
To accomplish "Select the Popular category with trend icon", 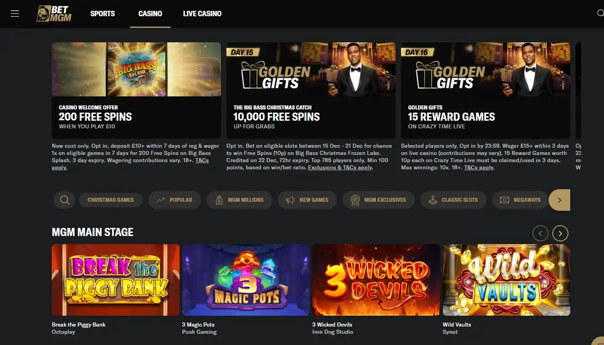I will pyautogui.click(x=174, y=200).
